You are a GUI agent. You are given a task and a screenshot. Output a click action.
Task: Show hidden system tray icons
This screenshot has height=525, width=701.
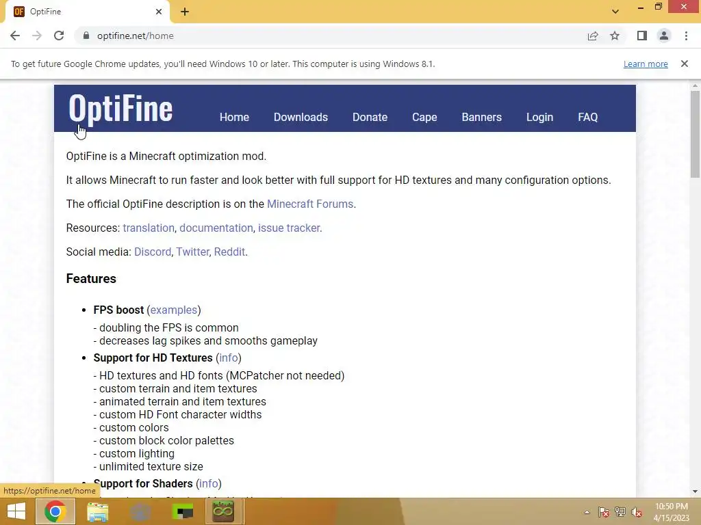pos(587,513)
